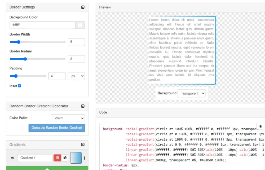Click the code line containing '#48abe0 100%'

point(176,160)
